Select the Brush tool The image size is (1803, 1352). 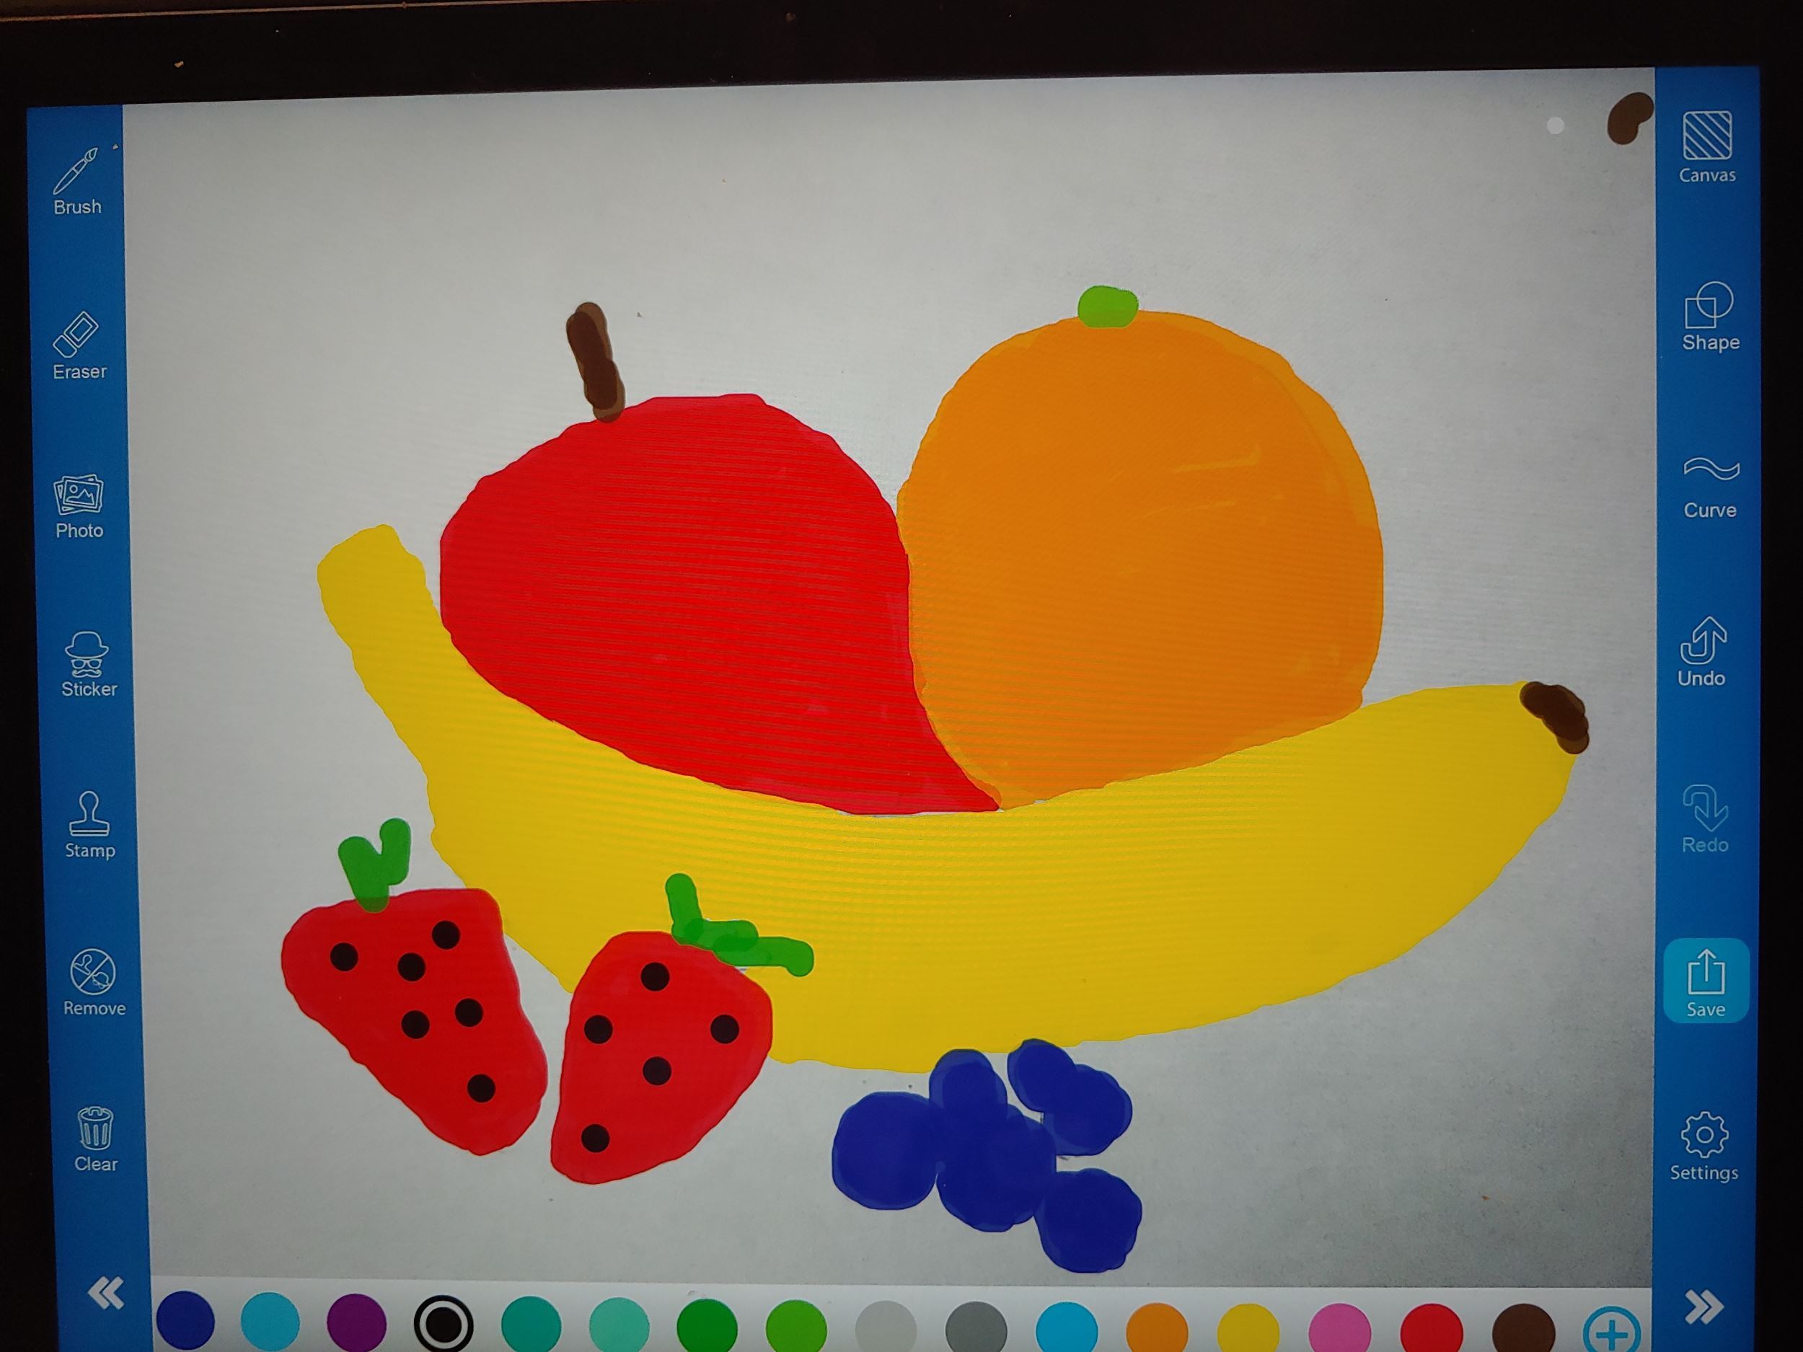pyautogui.click(x=76, y=181)
